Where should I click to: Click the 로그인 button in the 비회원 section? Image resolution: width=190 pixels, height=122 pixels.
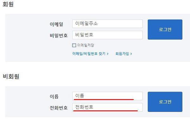[165, 102]
